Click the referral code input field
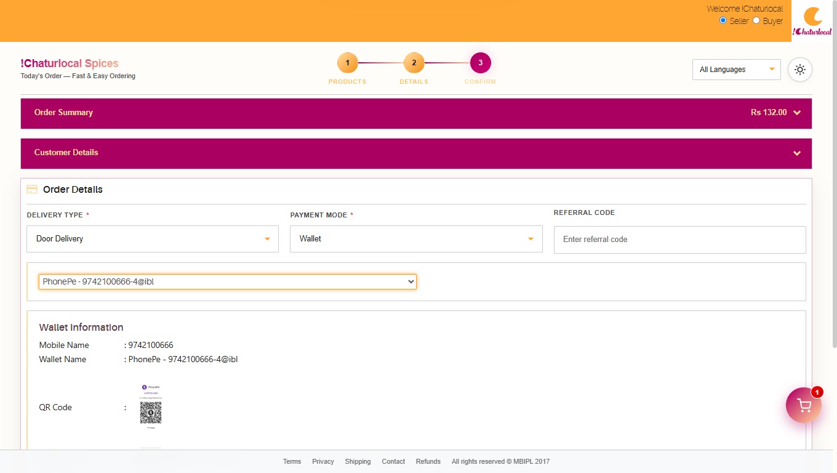837x473 pixels. pyautogui.click(x=680, y=240)
